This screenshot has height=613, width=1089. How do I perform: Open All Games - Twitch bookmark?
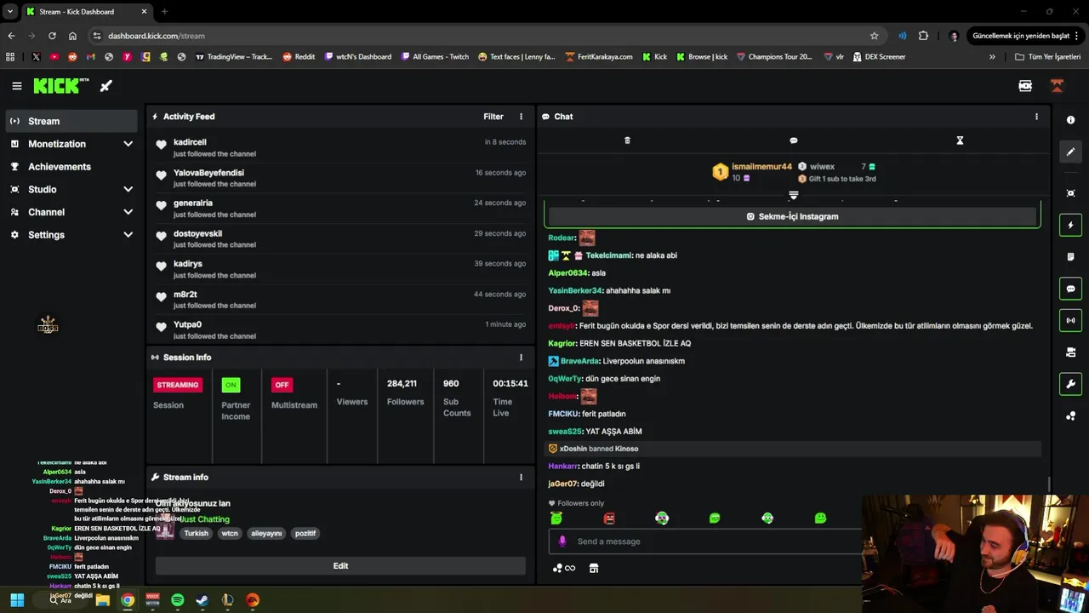coord(435,57)
